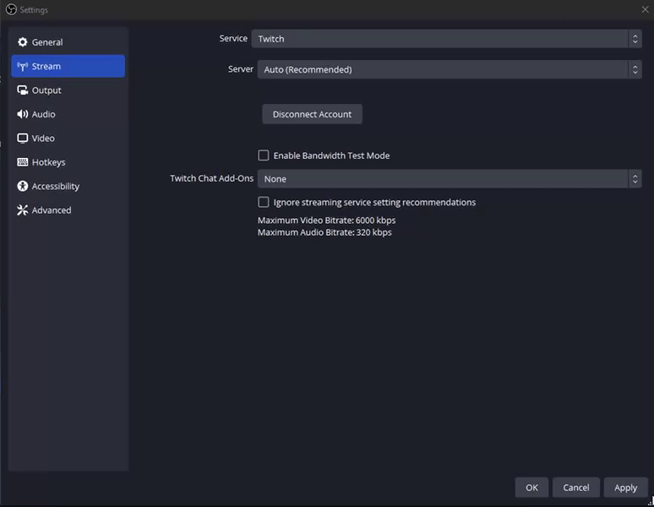
Task: Click the Server dropdown arrow stepper
Action: 635,69
